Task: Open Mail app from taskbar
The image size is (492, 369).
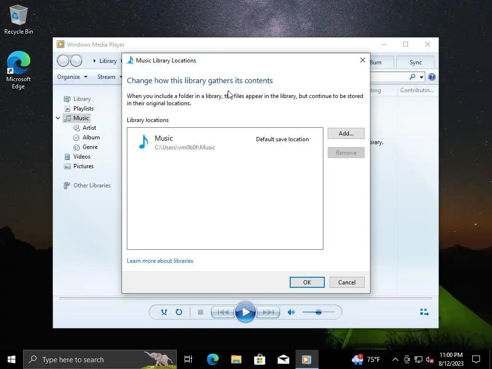Action: pos(283,359)
